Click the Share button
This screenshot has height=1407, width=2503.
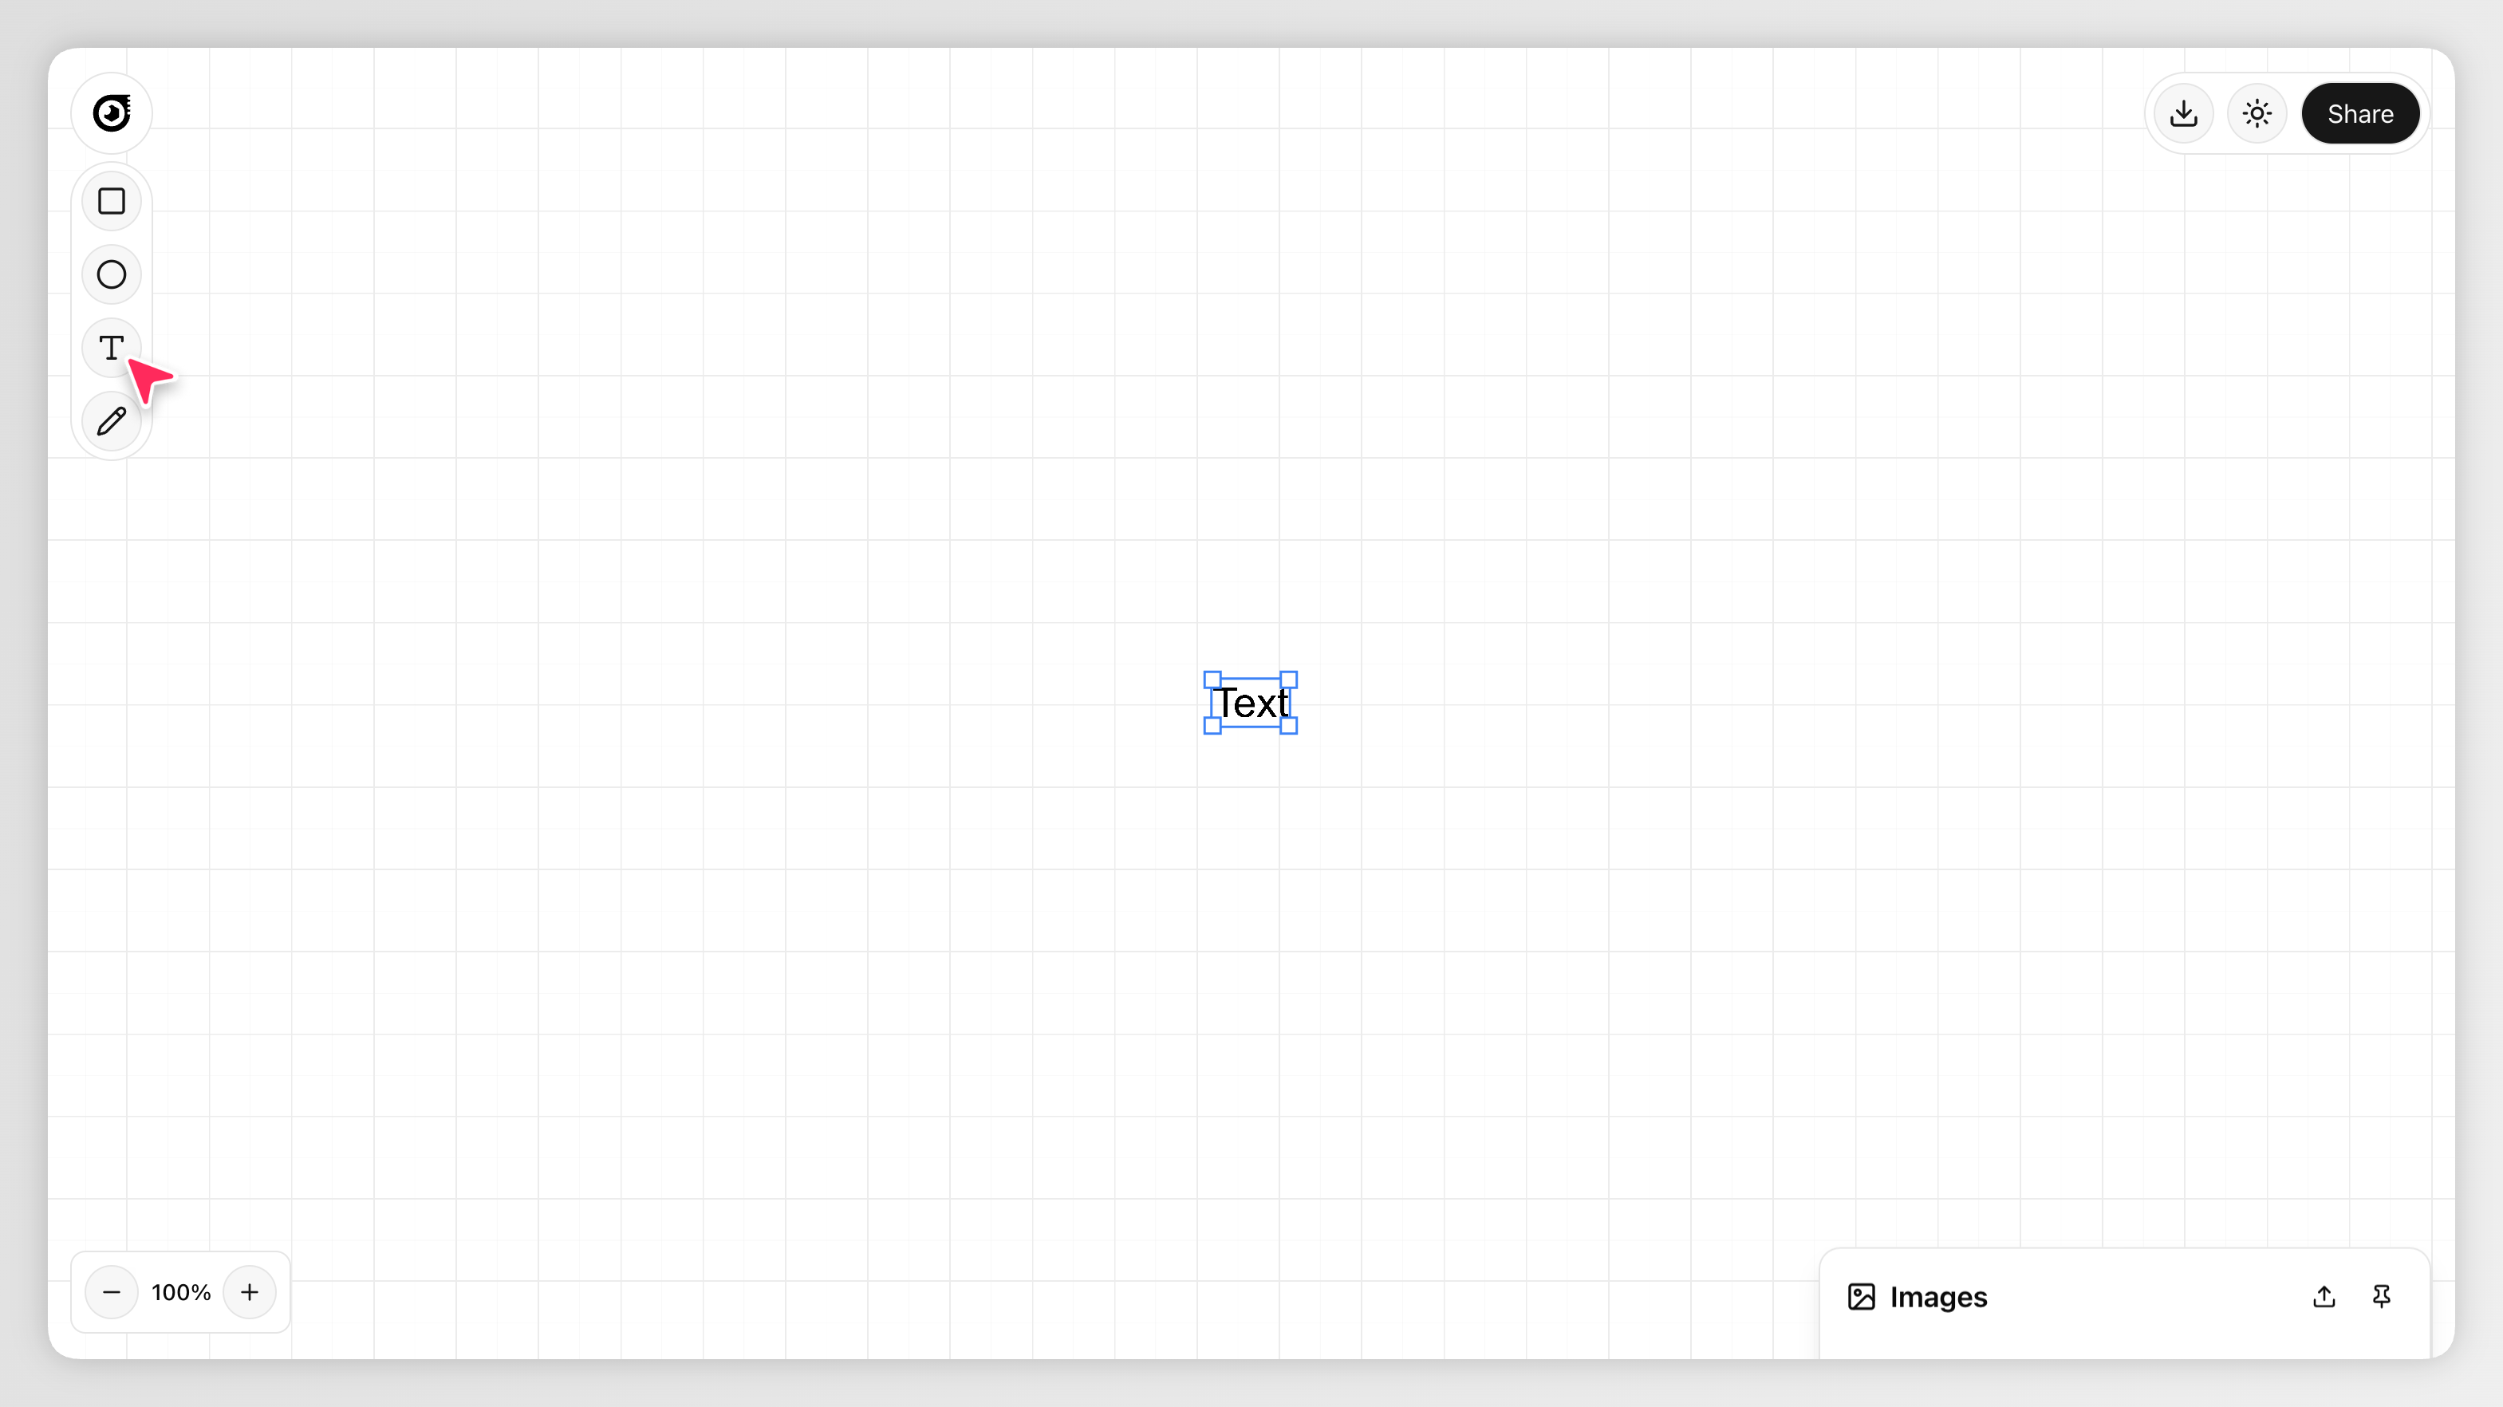[2359, 114]
